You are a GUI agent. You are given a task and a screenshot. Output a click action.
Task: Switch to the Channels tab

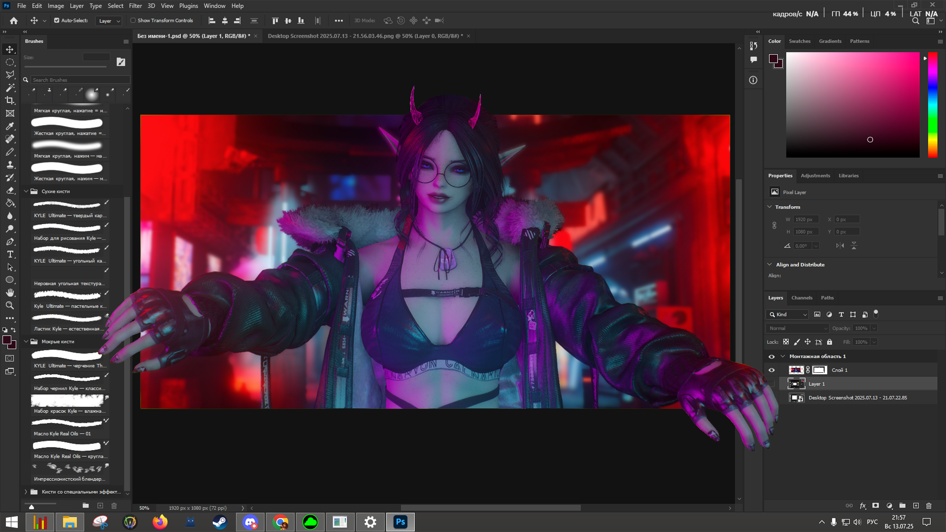pos(802,298)
